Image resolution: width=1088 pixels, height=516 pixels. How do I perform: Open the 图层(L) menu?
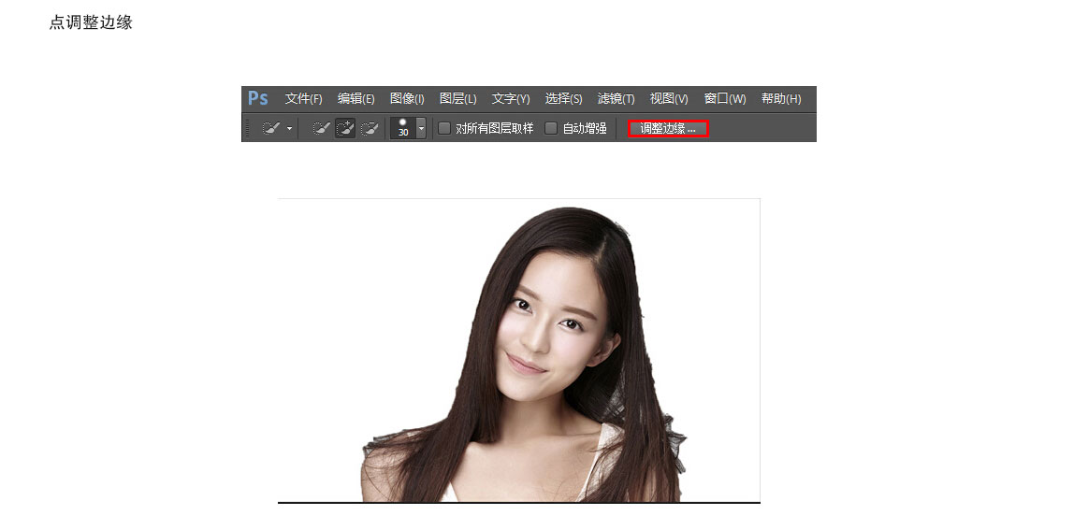click(x=458, y=99)
